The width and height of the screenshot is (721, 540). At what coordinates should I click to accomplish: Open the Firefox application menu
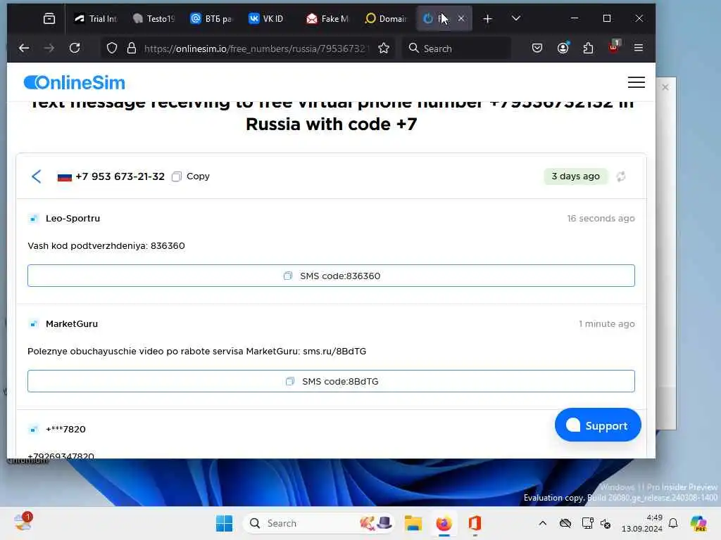click(638, 48)
